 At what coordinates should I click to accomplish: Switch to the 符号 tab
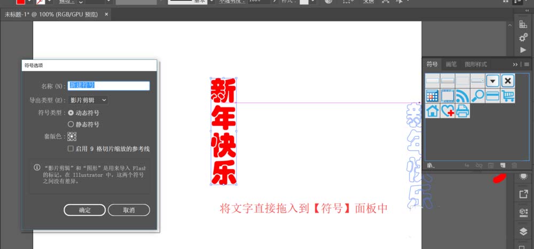(432, 64)
